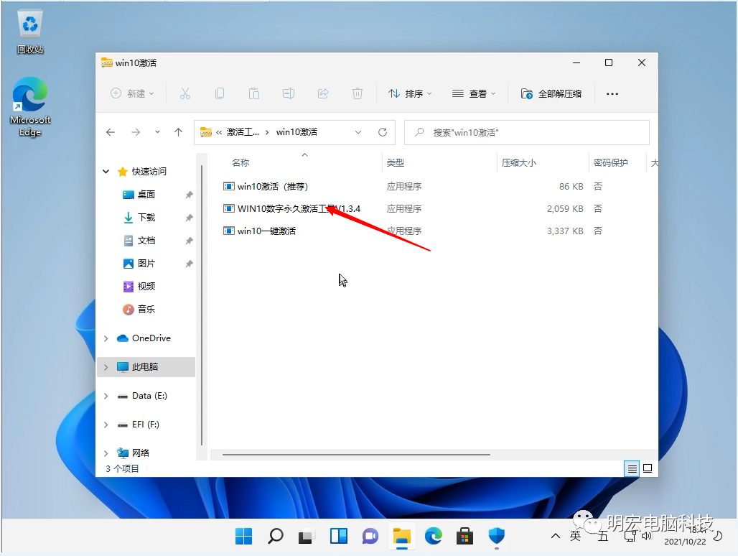Click the horizontal scrollbar of file list
The image size is (738, 556).
(356, 455)
